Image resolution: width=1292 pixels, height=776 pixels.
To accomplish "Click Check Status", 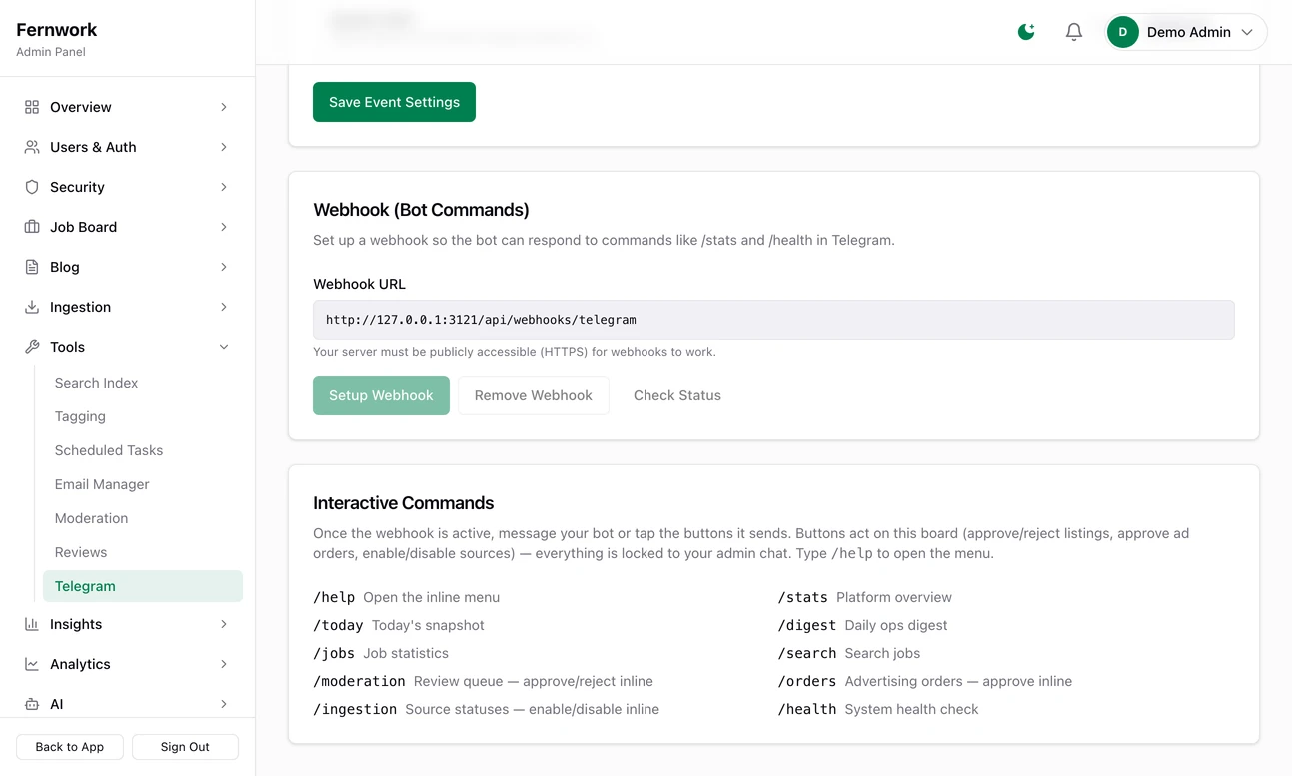I will tap(677, 395).
